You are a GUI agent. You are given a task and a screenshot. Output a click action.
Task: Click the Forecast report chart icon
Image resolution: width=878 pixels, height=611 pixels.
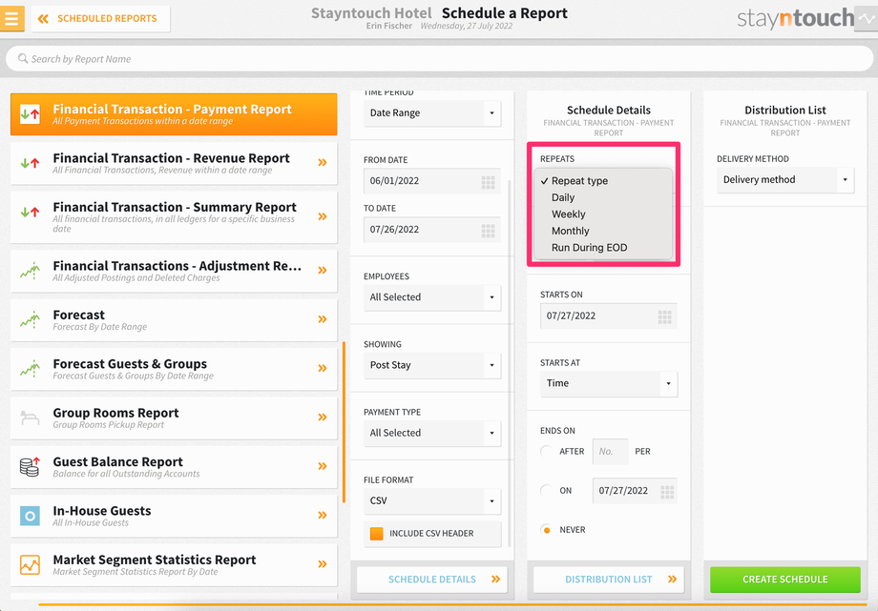[x=30, y=319]
